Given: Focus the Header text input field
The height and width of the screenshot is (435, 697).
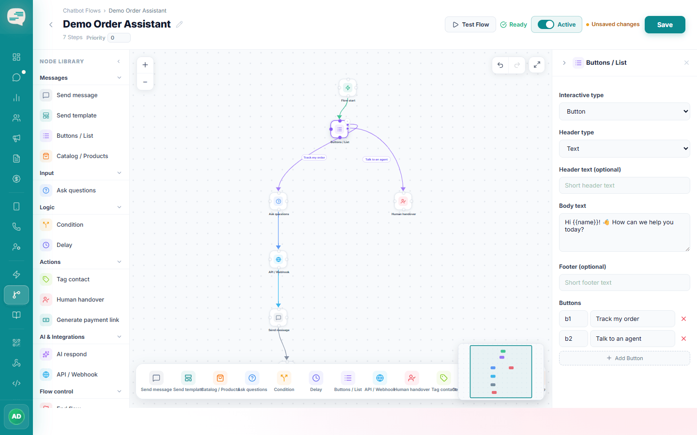Looking at the screenshot, I should 624,186.
